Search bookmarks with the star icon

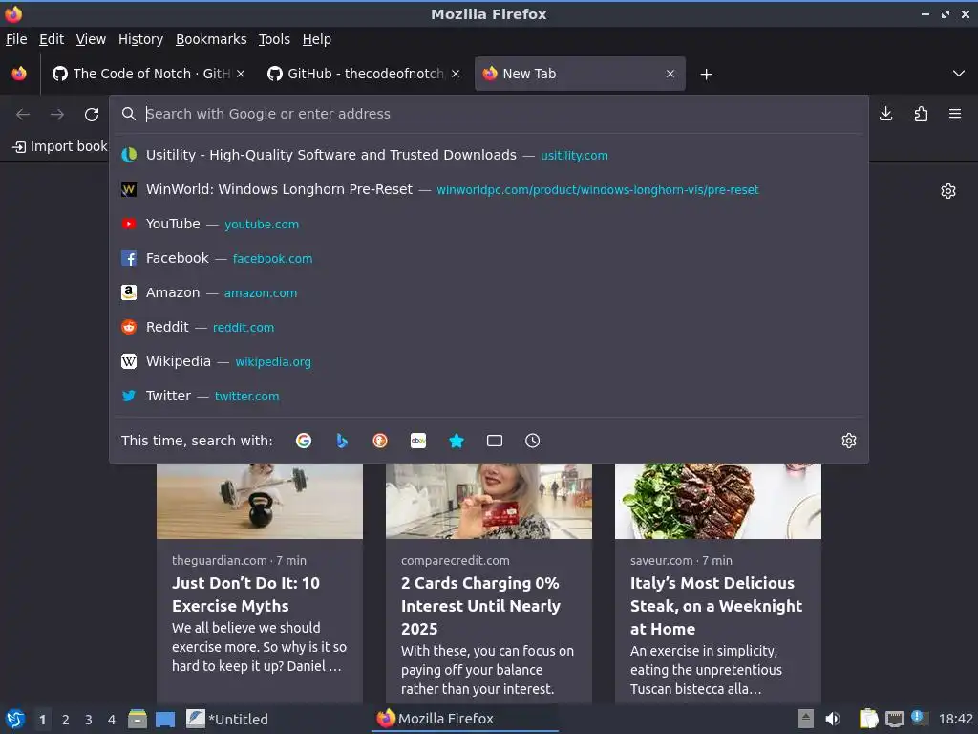click(457, 441)
